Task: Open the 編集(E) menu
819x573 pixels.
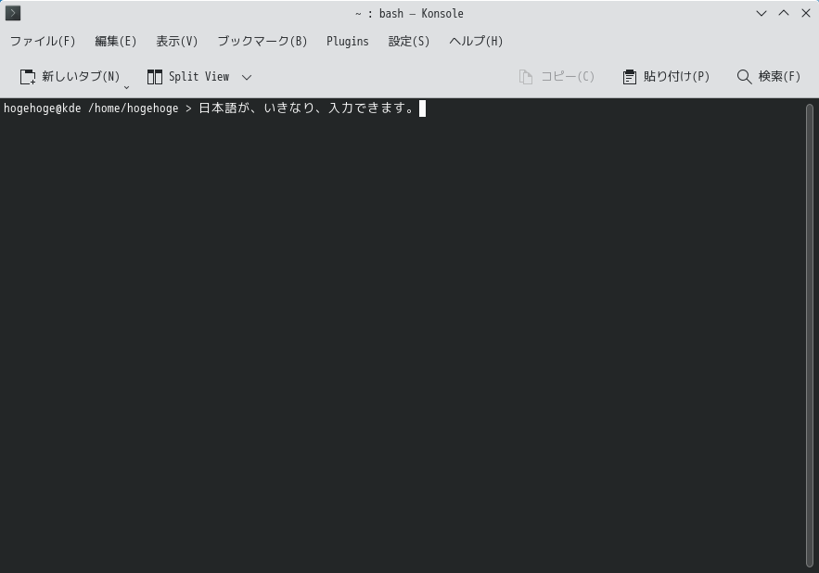Action: [115, 42]
